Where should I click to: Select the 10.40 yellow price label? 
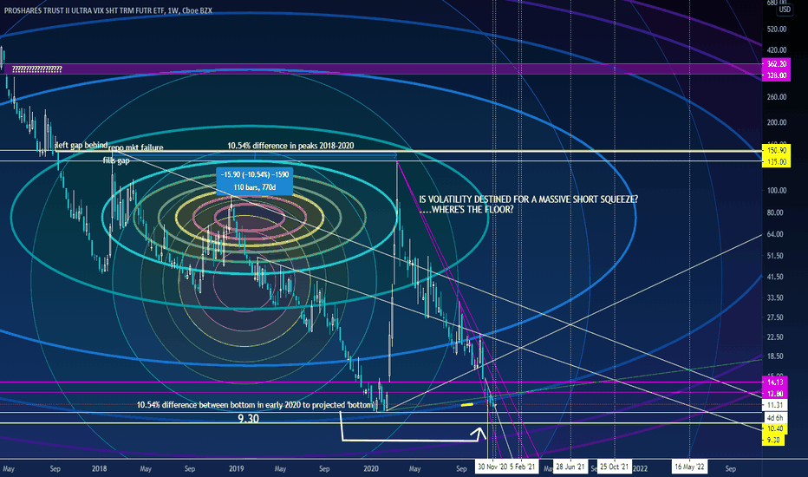(x=774, y=428)
